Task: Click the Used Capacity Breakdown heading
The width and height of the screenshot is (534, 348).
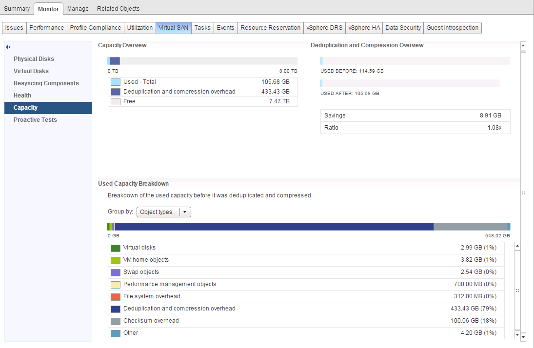Action: [x=134, y=184]
